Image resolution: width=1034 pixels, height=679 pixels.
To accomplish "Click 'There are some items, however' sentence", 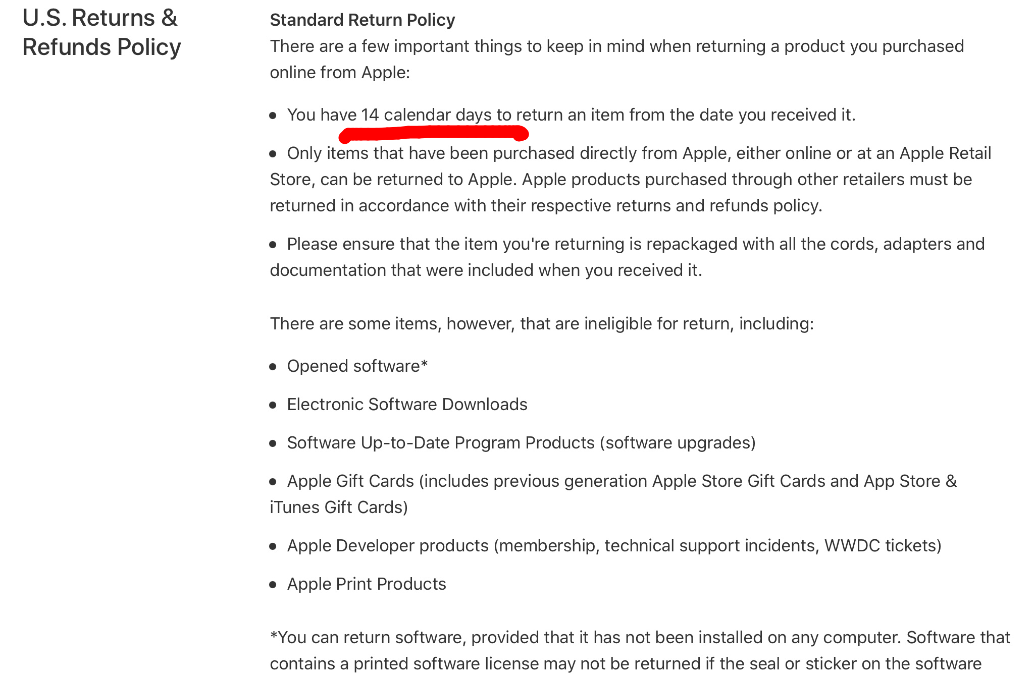I will [x=542, y=324].
